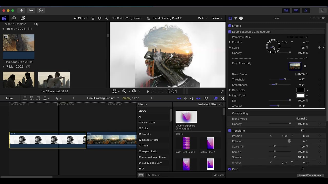Click the Append clip icon
This screenshot has height=184, width=328.
pyautogui.click(x=38, y=98)
